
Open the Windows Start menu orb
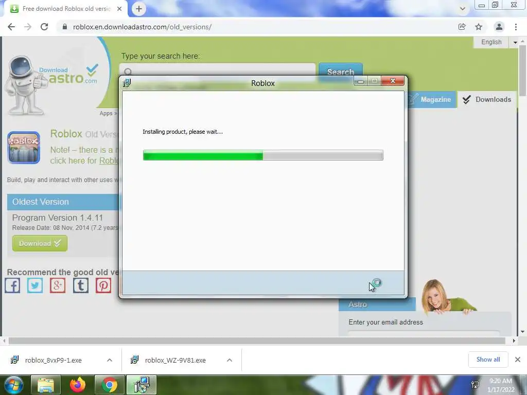(13, 385)
